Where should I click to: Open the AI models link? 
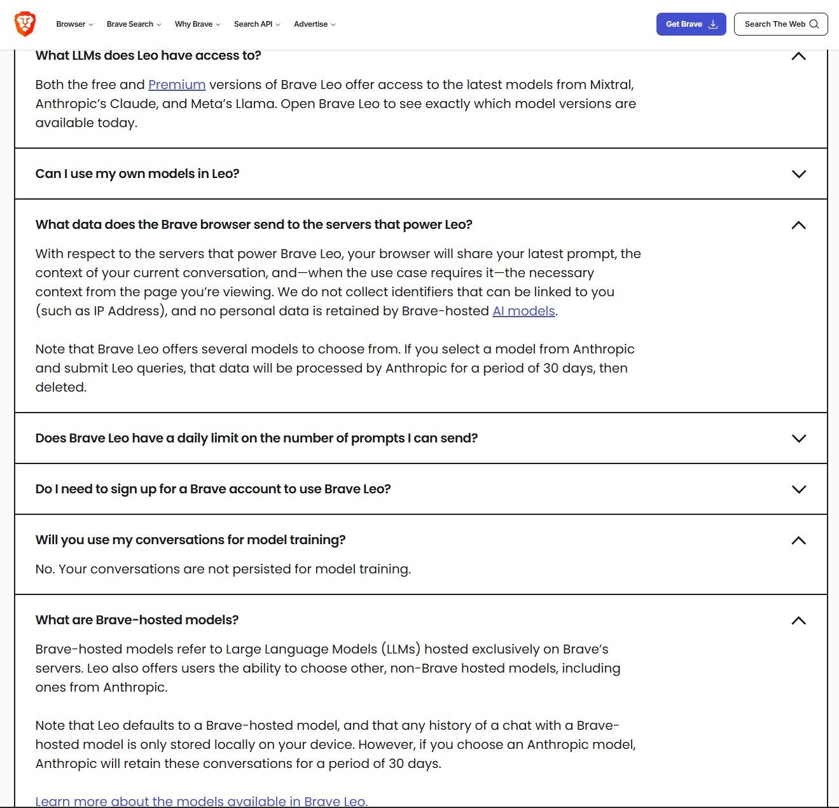(524, 311)
